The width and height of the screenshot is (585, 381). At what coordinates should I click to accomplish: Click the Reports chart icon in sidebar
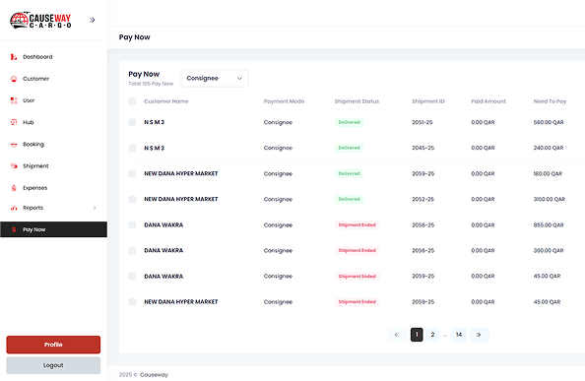click(14, 208)
